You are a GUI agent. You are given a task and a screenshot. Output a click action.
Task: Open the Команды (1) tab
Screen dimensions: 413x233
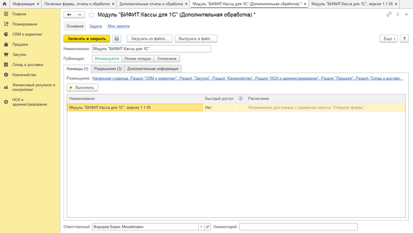pyautogui.click(x=77, y=69)
